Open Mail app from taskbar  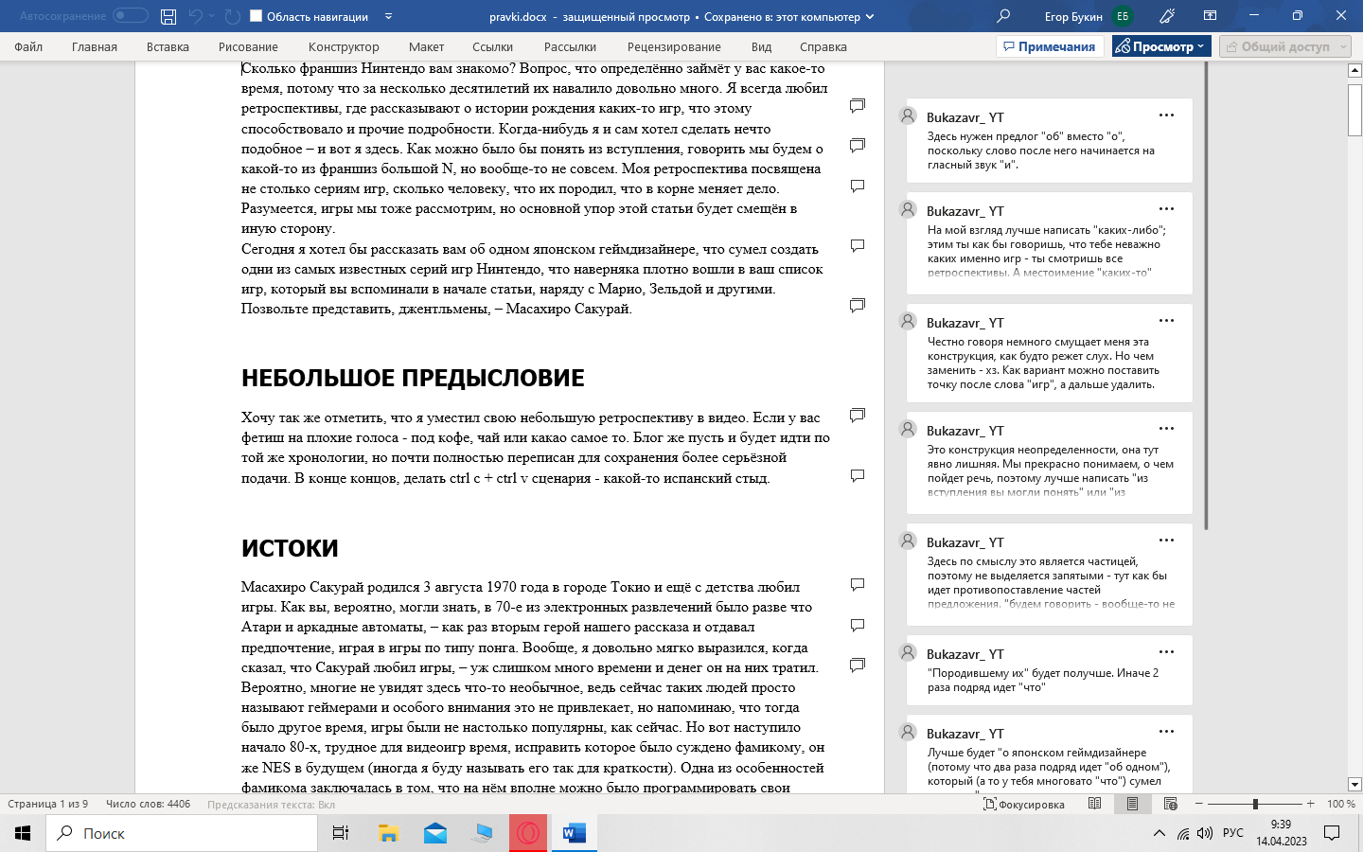coord(435,833)
